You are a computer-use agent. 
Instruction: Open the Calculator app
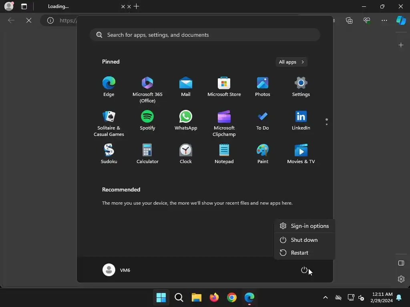click(x=147, y=154)
